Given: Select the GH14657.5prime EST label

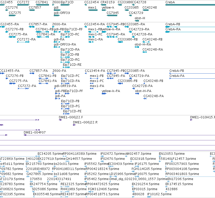Looking at the screenshot, I should tap(79, 159).
